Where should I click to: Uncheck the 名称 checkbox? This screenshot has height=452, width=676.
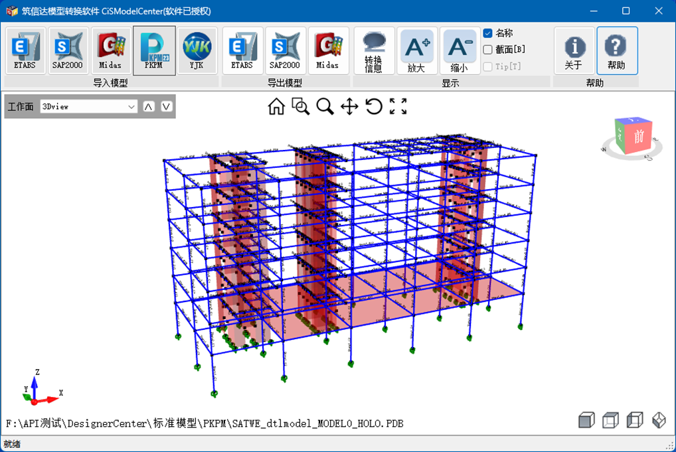(488, 33)
